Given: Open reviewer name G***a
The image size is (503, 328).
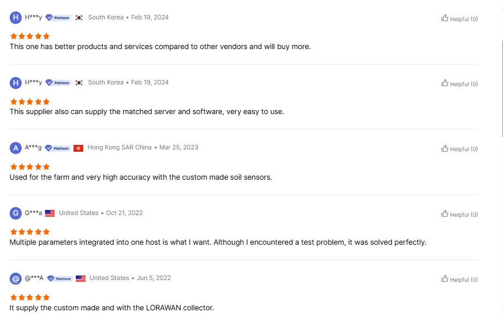Looking at the screenshot, I should click(x=33, y=213).
